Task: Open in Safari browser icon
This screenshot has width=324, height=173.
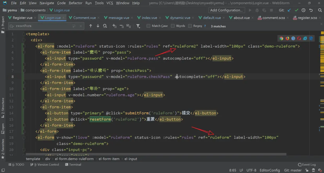Action: click(x=293, y=38)
